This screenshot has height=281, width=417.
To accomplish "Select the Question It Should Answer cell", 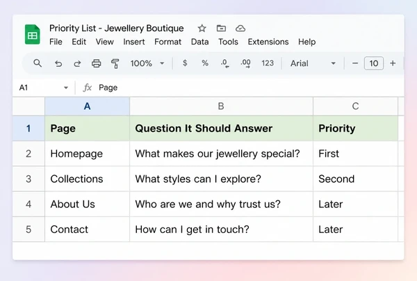I will coord(221,128).
